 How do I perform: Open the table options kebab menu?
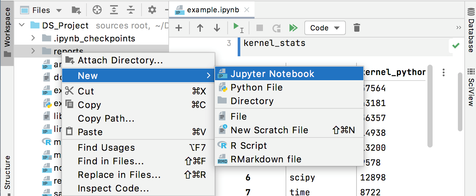click(443, 73)
